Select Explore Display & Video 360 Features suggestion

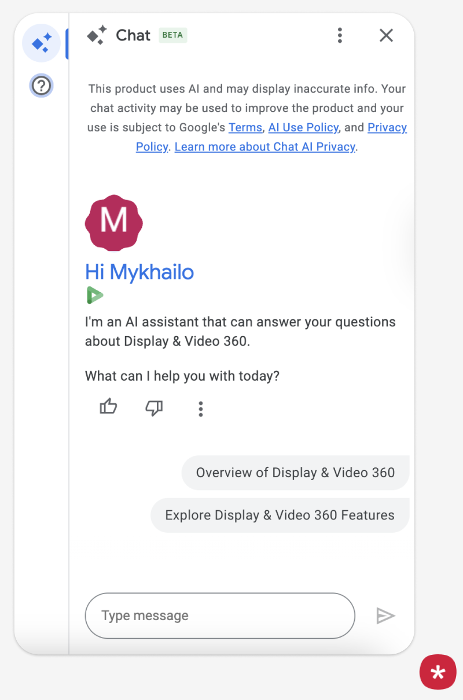pyautogui.click(x=280, y=515)
